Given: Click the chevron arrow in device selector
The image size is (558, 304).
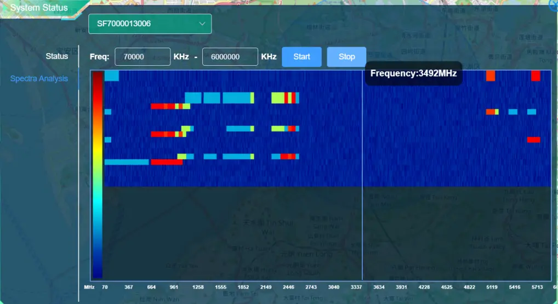Looking at the screenshot, I should [x=202, y=24].
